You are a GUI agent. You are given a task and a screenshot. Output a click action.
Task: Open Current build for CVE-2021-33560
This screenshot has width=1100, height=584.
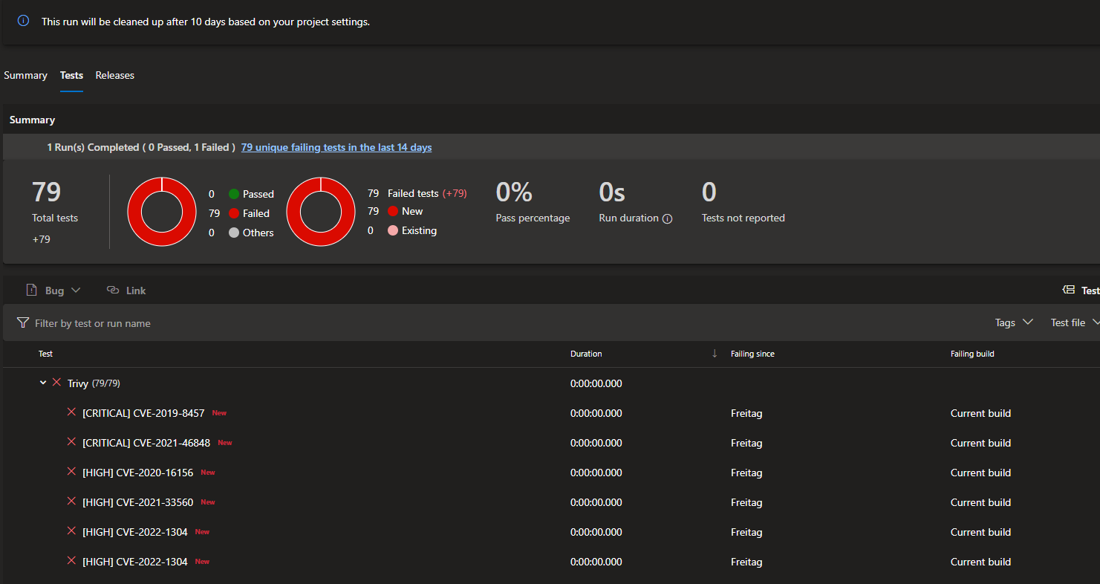coord(980,502)
